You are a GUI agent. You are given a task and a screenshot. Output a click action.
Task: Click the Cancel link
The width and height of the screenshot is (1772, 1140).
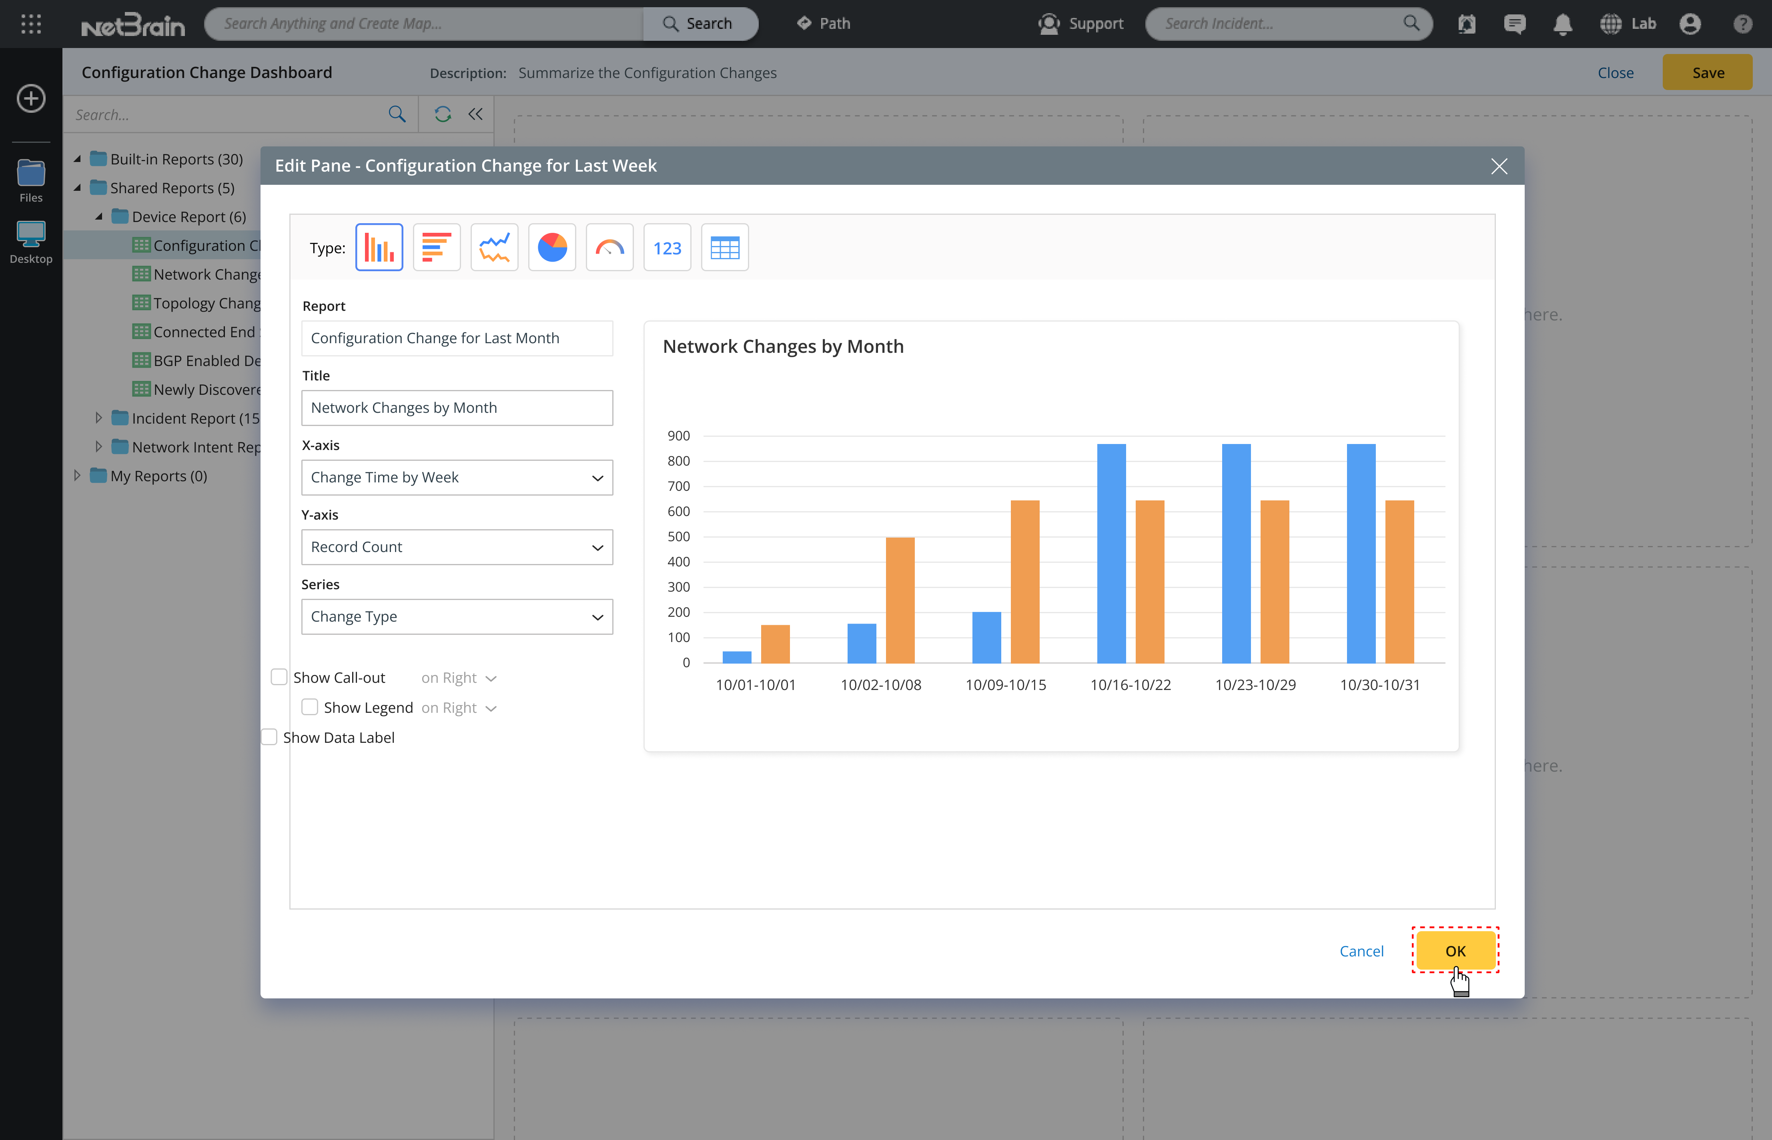1361,951
